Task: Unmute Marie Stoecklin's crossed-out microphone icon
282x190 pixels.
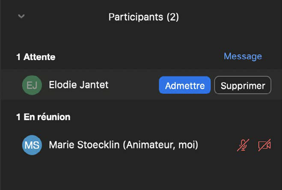Action: tap(243, 145)
